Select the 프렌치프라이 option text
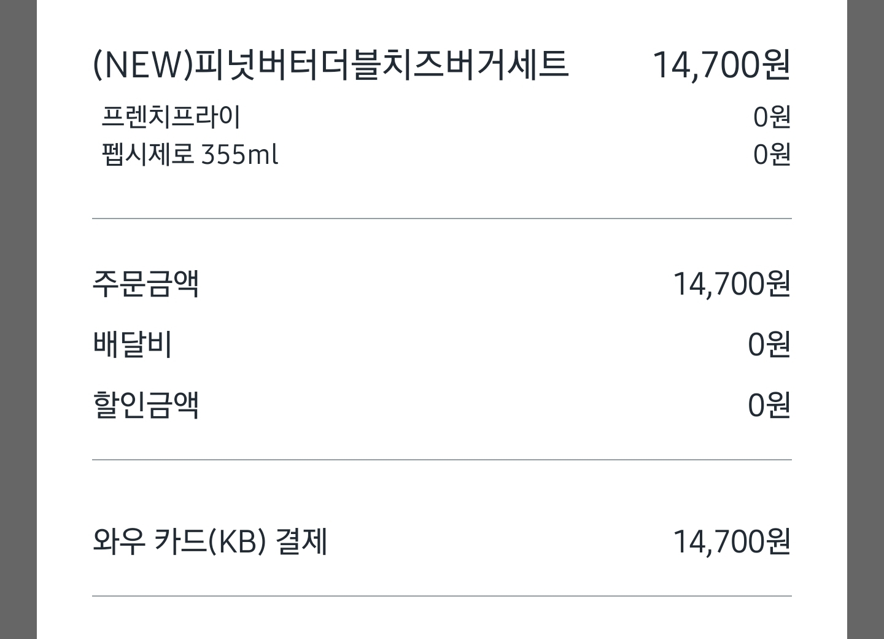 [171, 117]
